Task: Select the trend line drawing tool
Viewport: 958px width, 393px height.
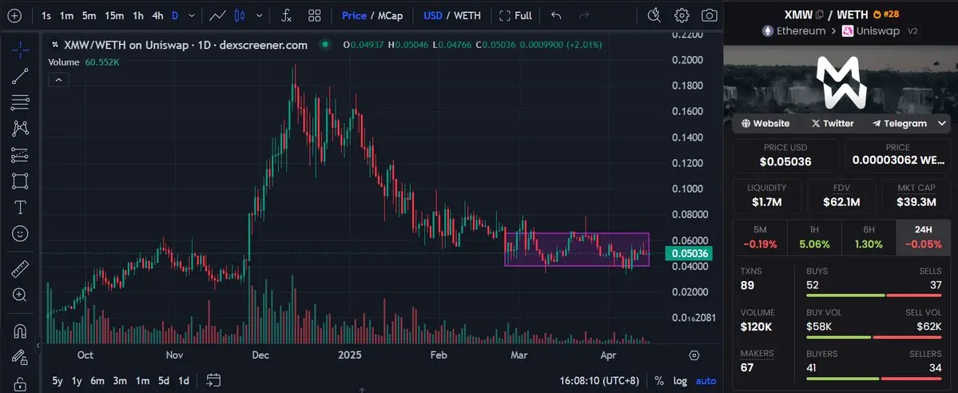Action: tap(20, 77)
